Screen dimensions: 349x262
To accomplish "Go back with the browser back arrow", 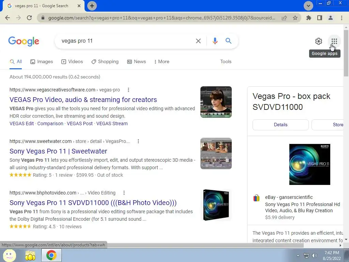I will [x=7, y=18].
